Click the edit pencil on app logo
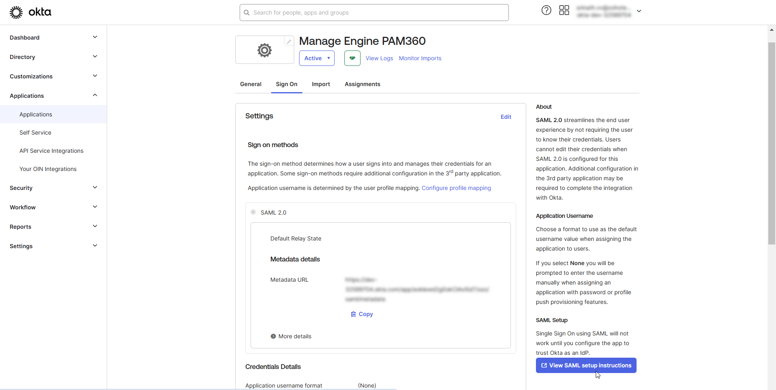The image size is (776, 390). [289, 41]
